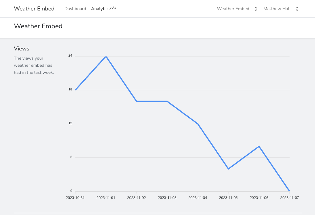315x215 pixels.
Task: Click the final data point at 2023-11-07
Action: [289, 190]
